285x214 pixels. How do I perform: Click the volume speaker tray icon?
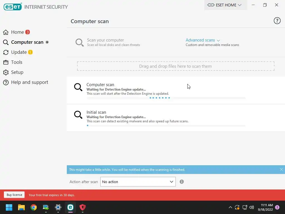click(x=252, y=207)
